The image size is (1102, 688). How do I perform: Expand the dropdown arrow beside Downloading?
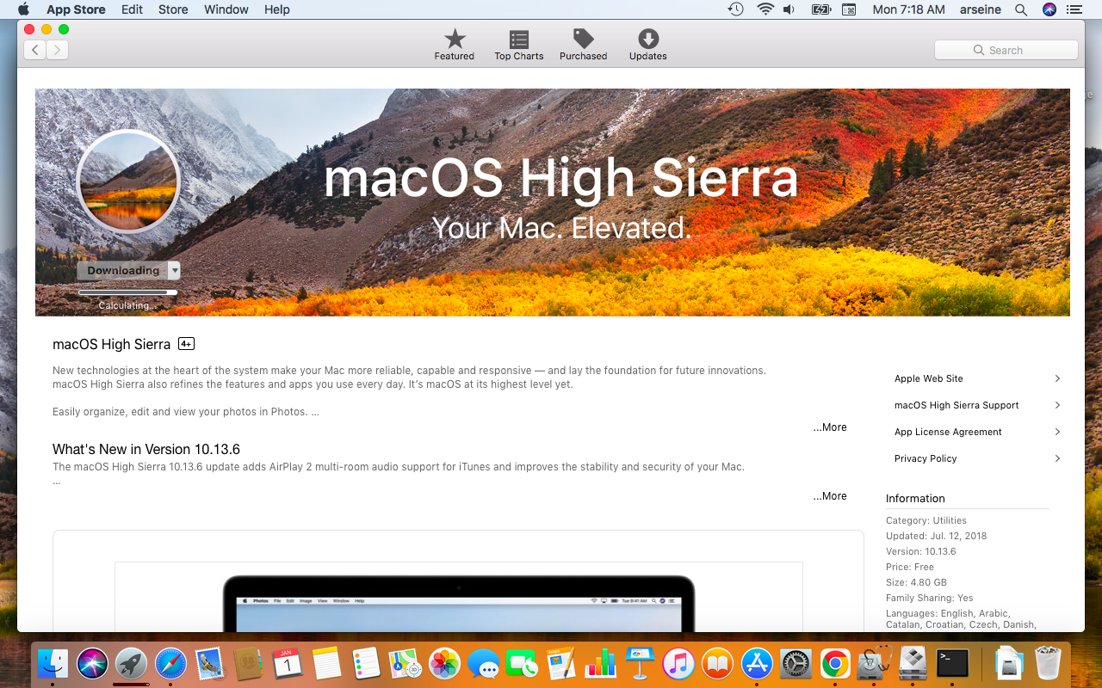point(175,270)
